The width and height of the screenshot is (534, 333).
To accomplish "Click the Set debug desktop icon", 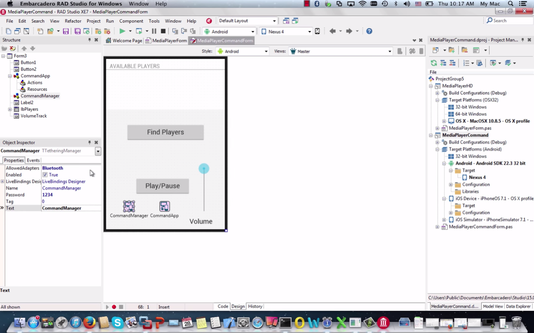I will coord(295,21).
